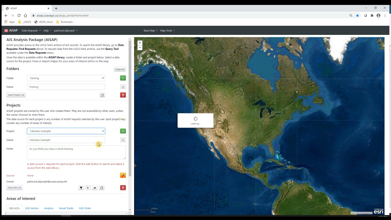This screenshot has width=391, height=220.
Task: Switch to the Edit Order tab
Action: (x=85, y=208)
